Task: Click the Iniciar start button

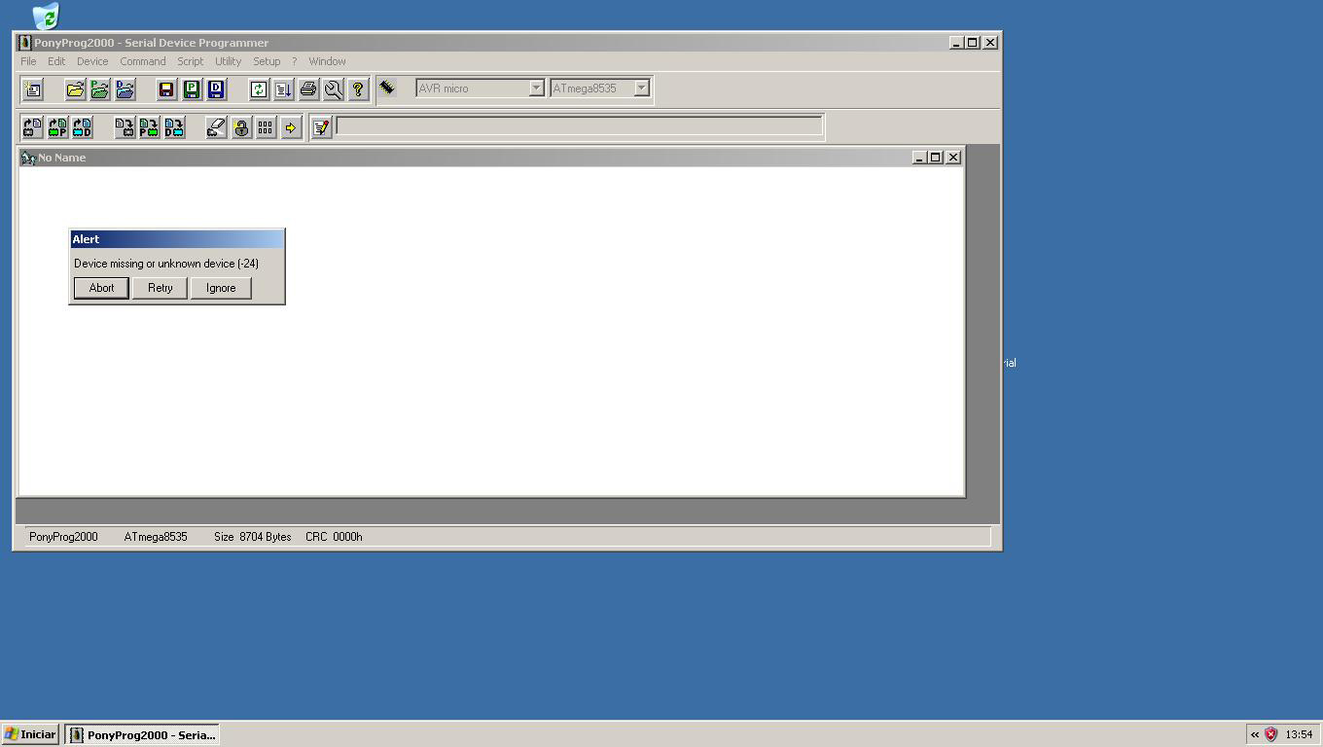Action: 30,734
